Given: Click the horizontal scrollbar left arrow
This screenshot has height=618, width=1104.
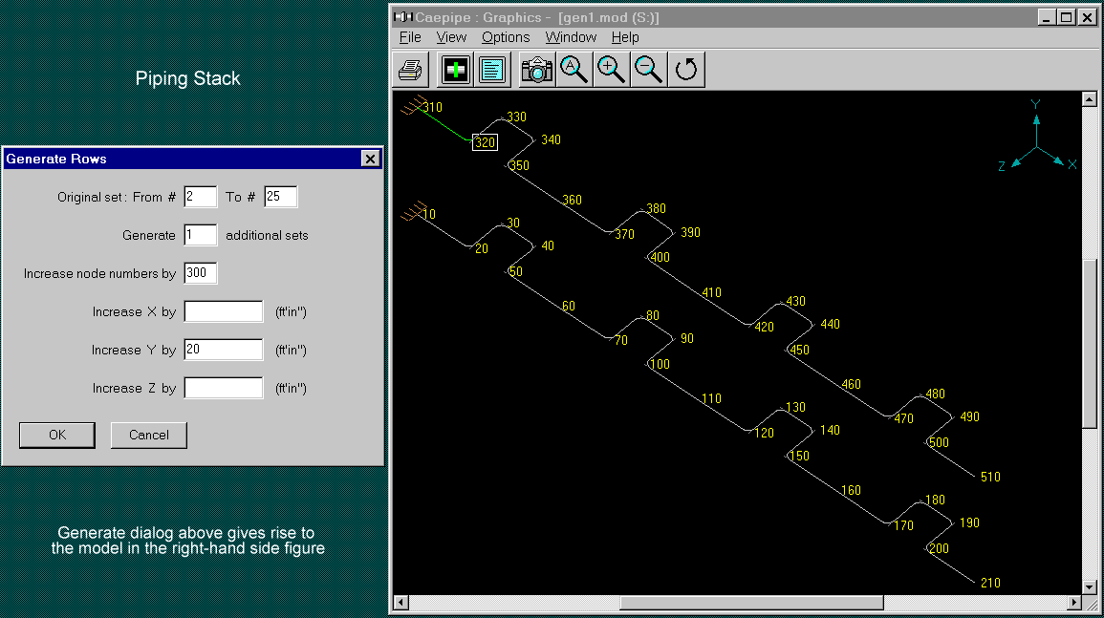Looking at the screenshot, I should coord(400,602).
